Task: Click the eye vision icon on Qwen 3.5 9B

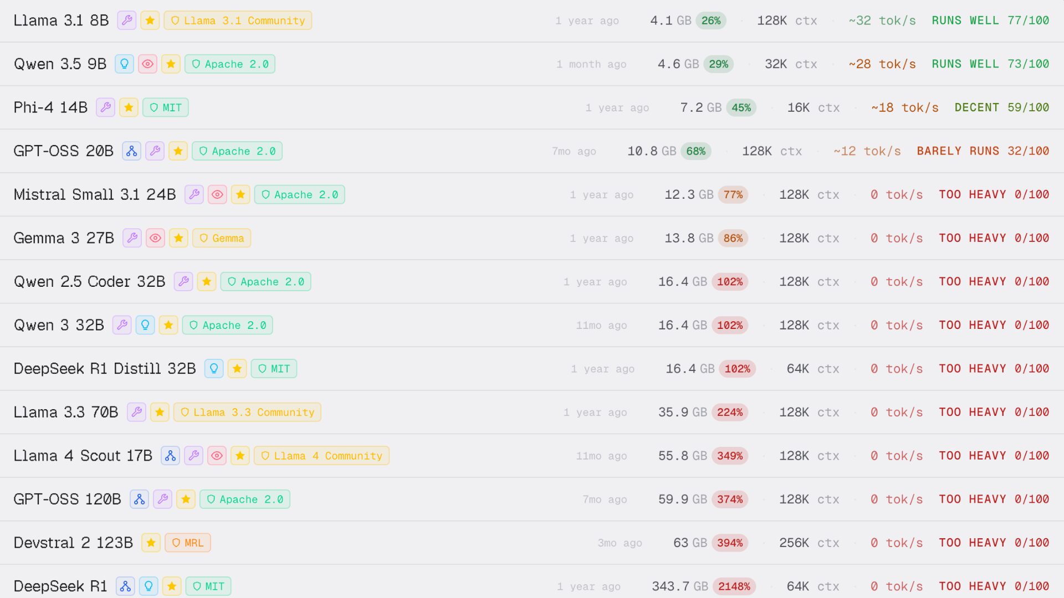Action: point(147,64)
